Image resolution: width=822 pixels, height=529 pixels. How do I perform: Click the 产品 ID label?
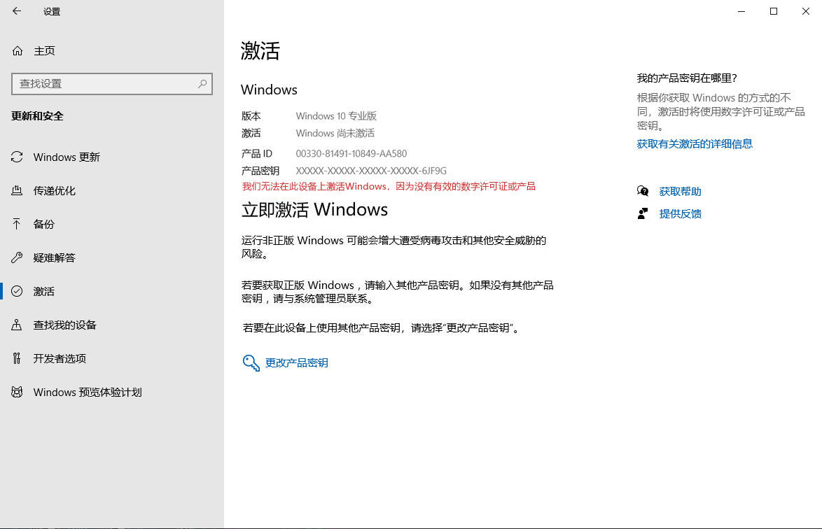click(x=257, y=153)
